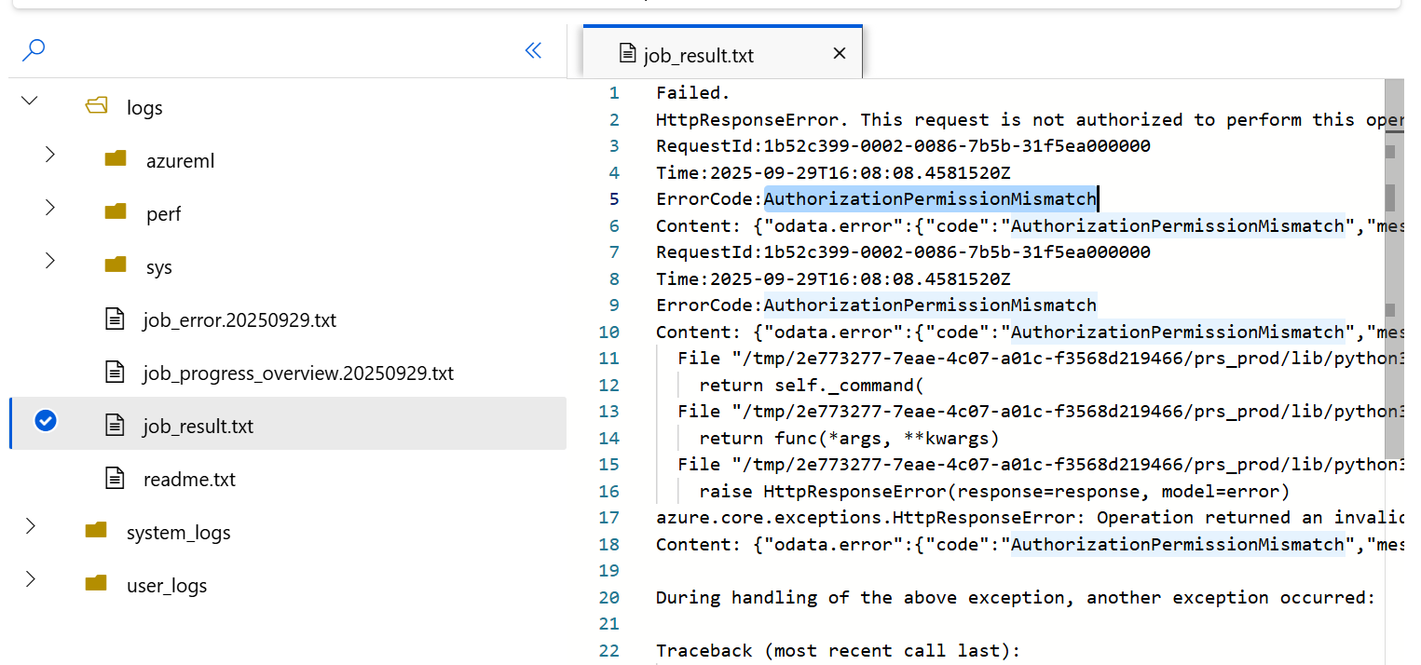Click the 'Failed.' text on line 1
This screenshot has width=1421, height=665.
click(x=693, y=93)
